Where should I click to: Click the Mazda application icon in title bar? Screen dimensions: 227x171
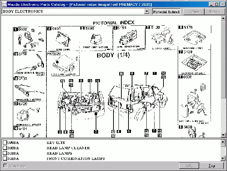point(4,4)
